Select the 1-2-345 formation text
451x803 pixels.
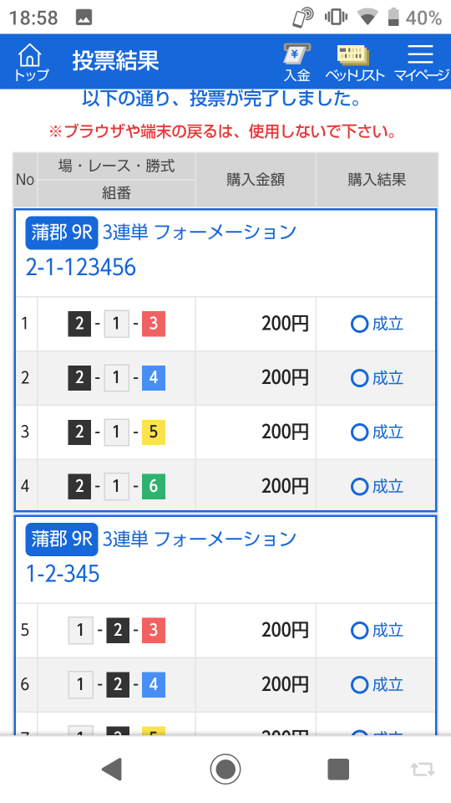[63, 574]
